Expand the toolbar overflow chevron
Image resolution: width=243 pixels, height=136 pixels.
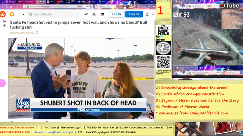[153, 6]
